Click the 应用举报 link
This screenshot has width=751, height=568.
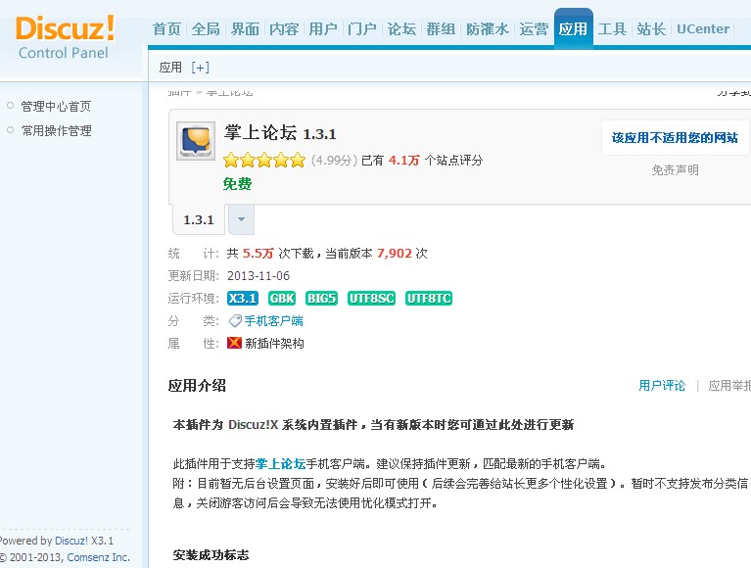728,386
